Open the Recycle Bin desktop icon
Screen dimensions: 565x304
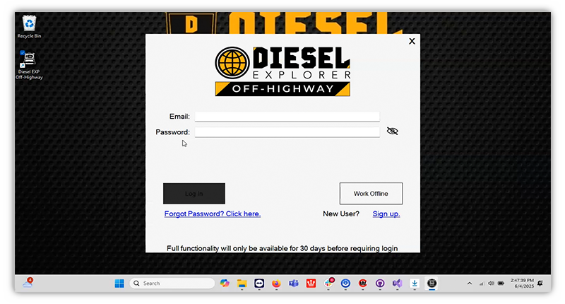coord(29,26)
